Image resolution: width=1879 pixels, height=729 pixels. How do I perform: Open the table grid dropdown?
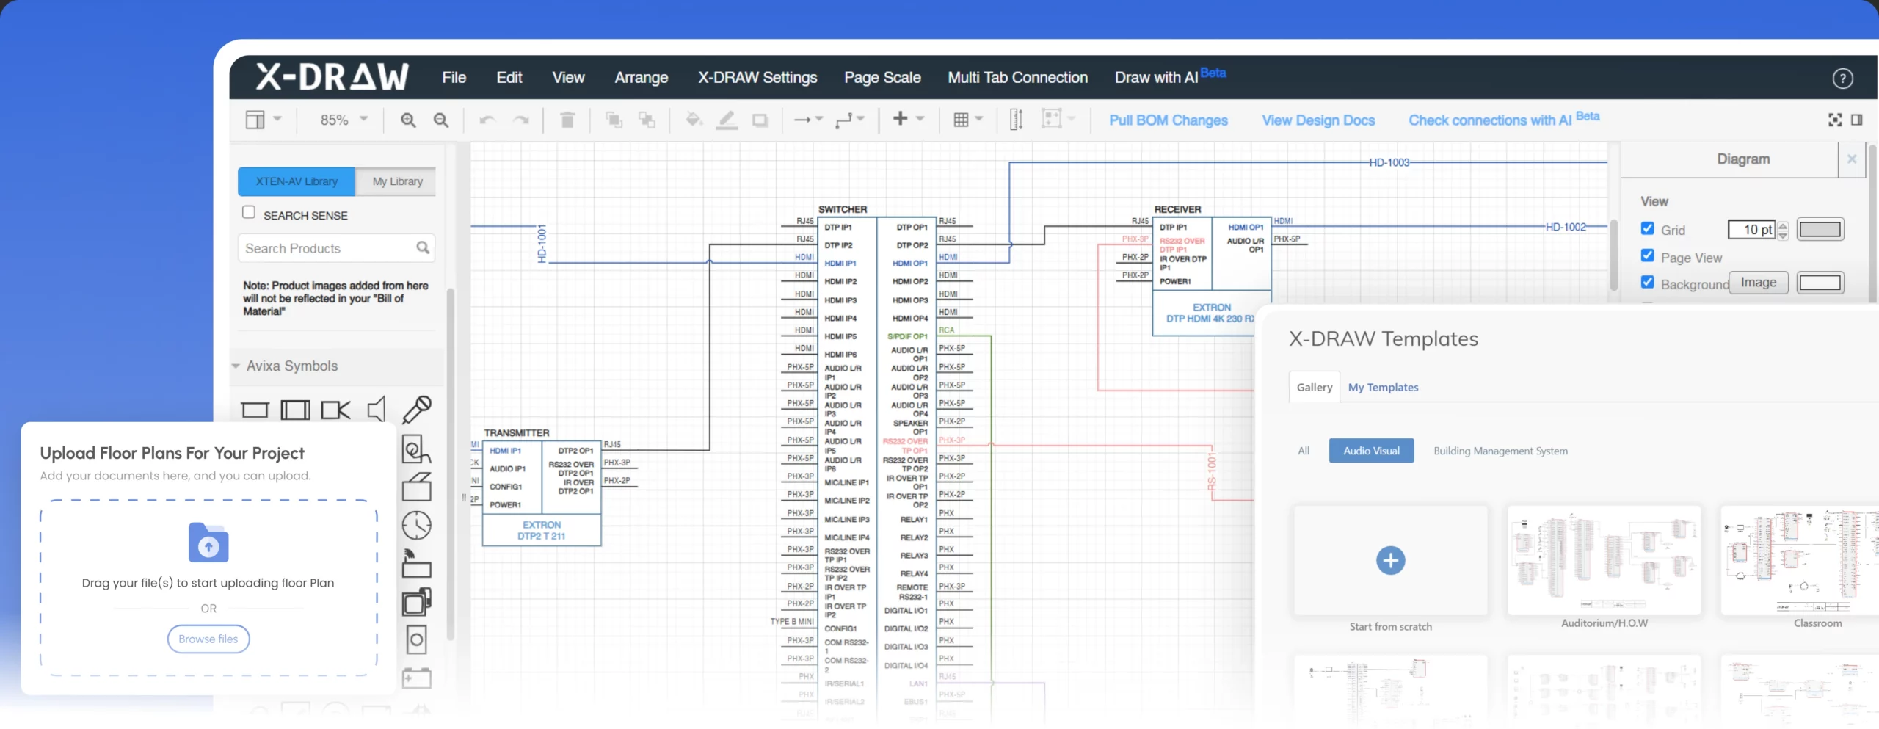click(x=968, y=120)
